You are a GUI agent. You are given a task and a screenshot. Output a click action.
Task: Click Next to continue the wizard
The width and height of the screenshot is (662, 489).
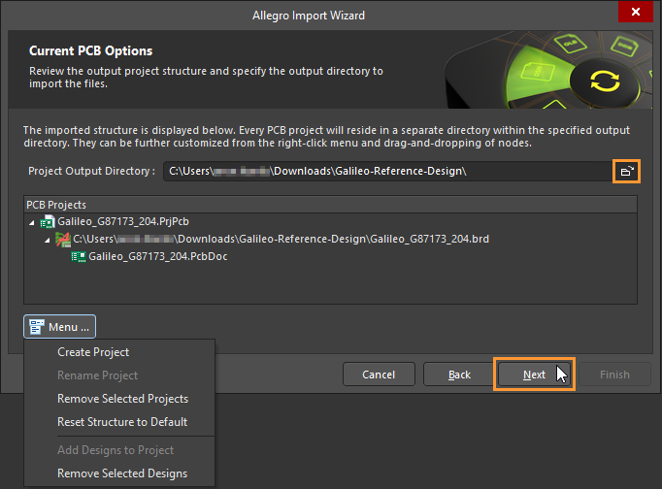click(535, 375)
